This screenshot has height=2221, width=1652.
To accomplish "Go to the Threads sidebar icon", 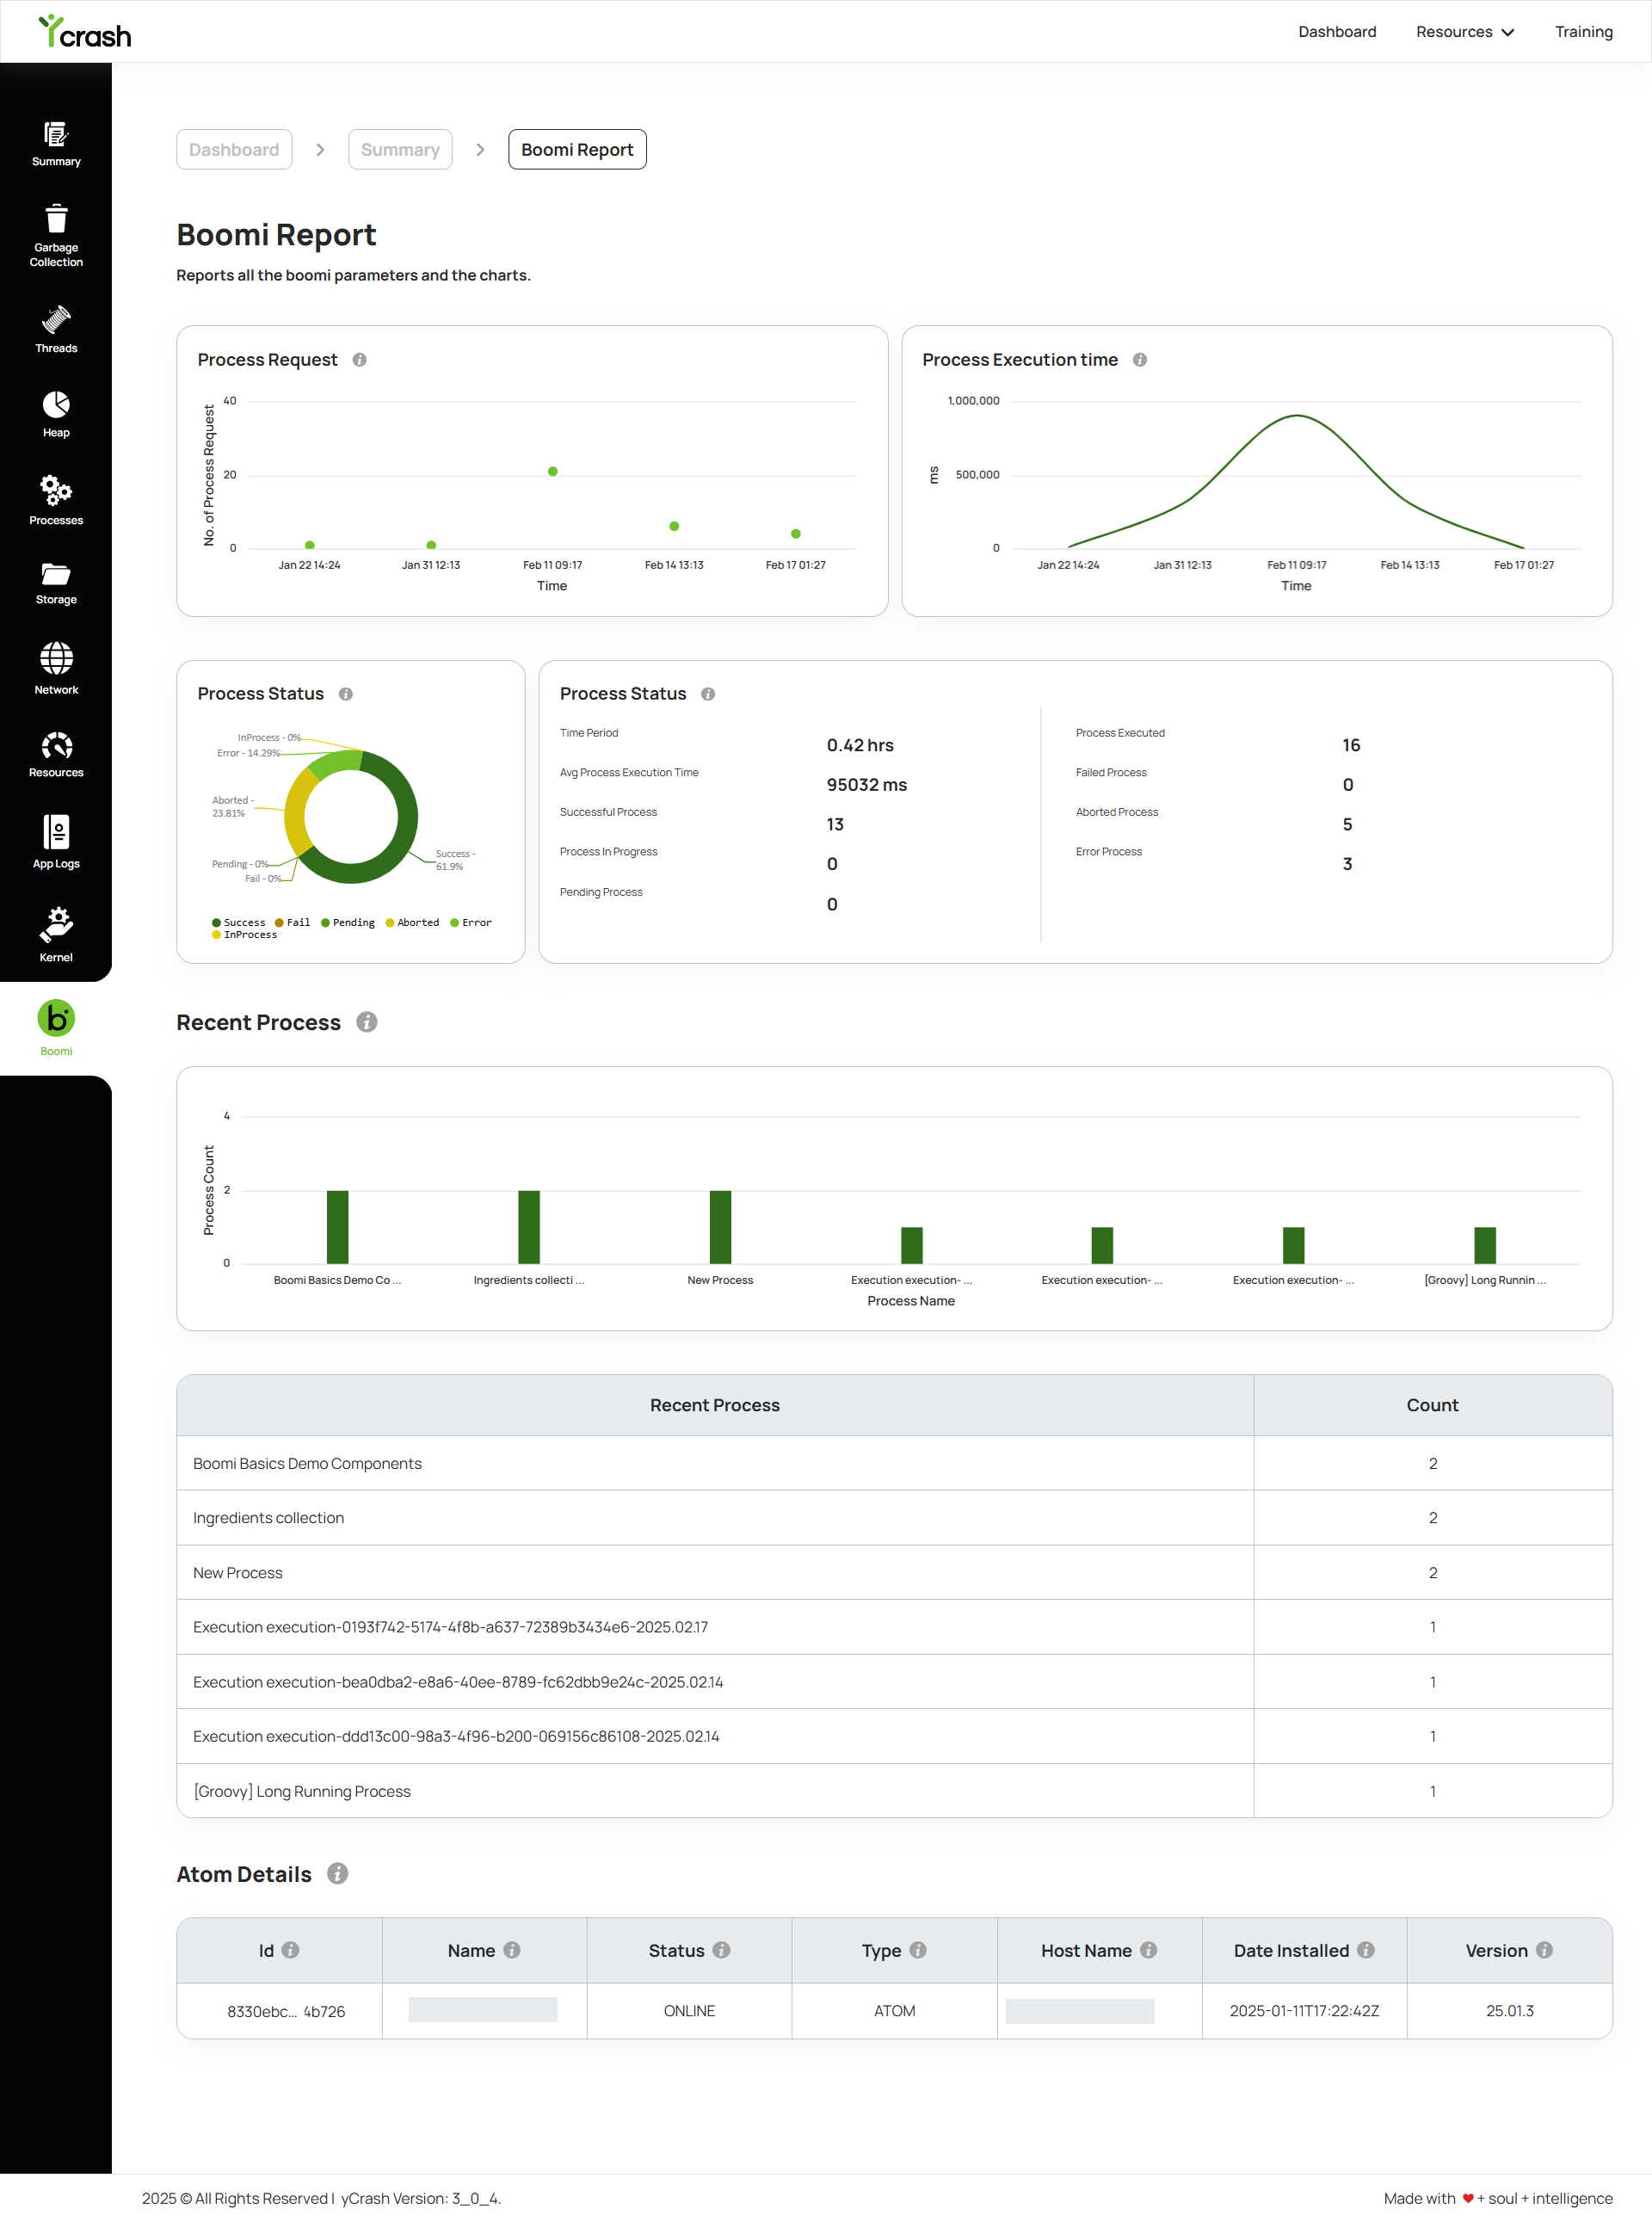I will pos(56,320).
